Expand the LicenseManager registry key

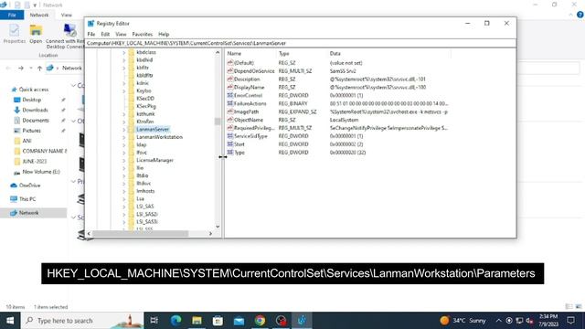coord(124,161)
